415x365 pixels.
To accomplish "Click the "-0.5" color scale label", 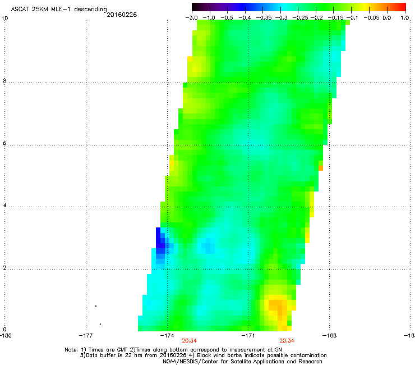I will click(x=227, y=18).
